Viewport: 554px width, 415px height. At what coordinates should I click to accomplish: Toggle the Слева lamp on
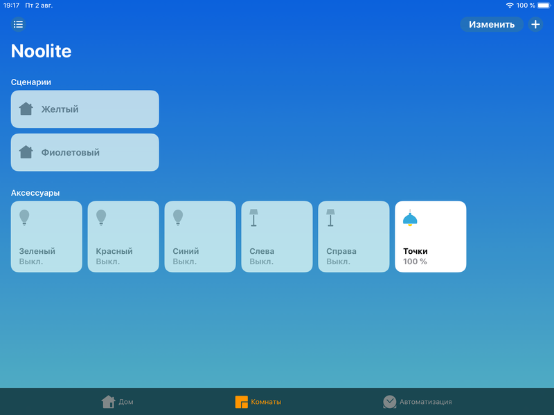277,237
